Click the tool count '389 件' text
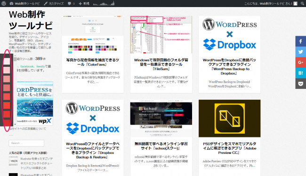The width and height of the screenshot is (306, 176). 40,59
